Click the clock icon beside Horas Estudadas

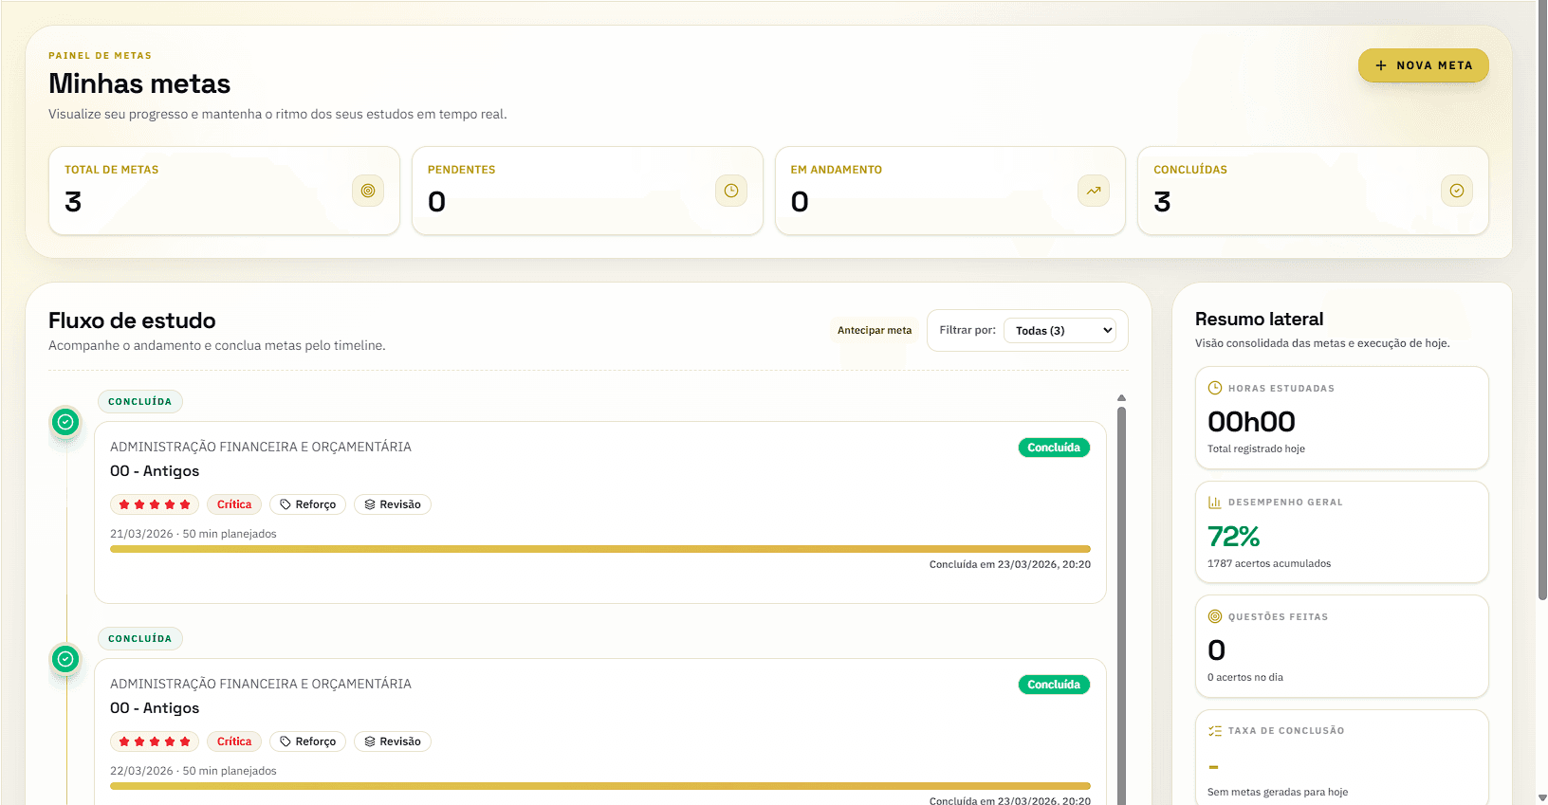1215,388
